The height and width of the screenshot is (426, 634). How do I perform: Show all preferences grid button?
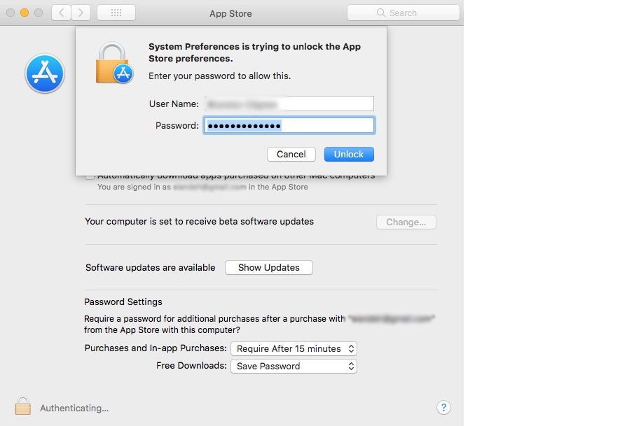pos(116,13)
